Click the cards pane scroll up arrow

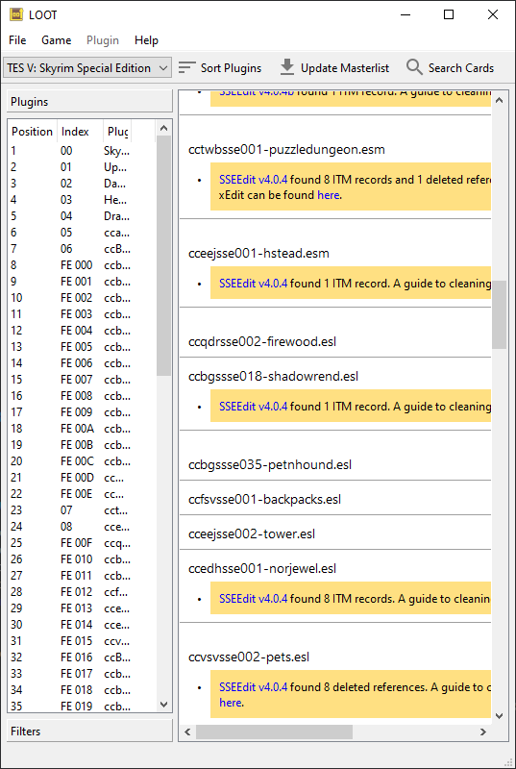point(499,100)
